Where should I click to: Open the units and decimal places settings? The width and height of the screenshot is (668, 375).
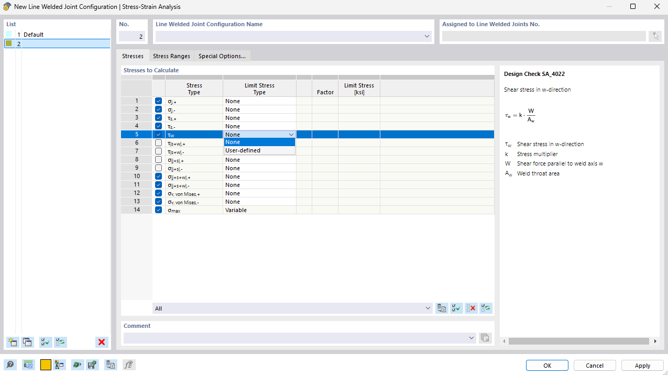coord(28,365)
